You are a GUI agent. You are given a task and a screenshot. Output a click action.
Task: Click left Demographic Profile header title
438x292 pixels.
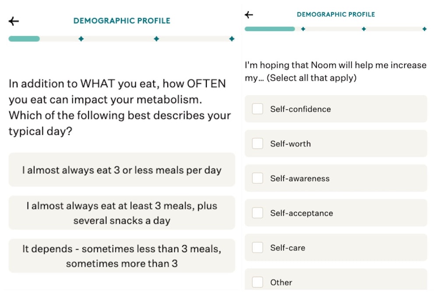coord(122,21)
